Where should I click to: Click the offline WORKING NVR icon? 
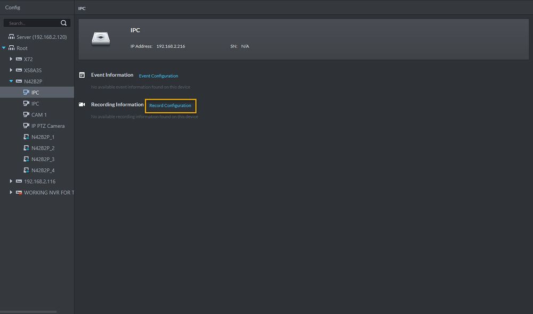19,193
